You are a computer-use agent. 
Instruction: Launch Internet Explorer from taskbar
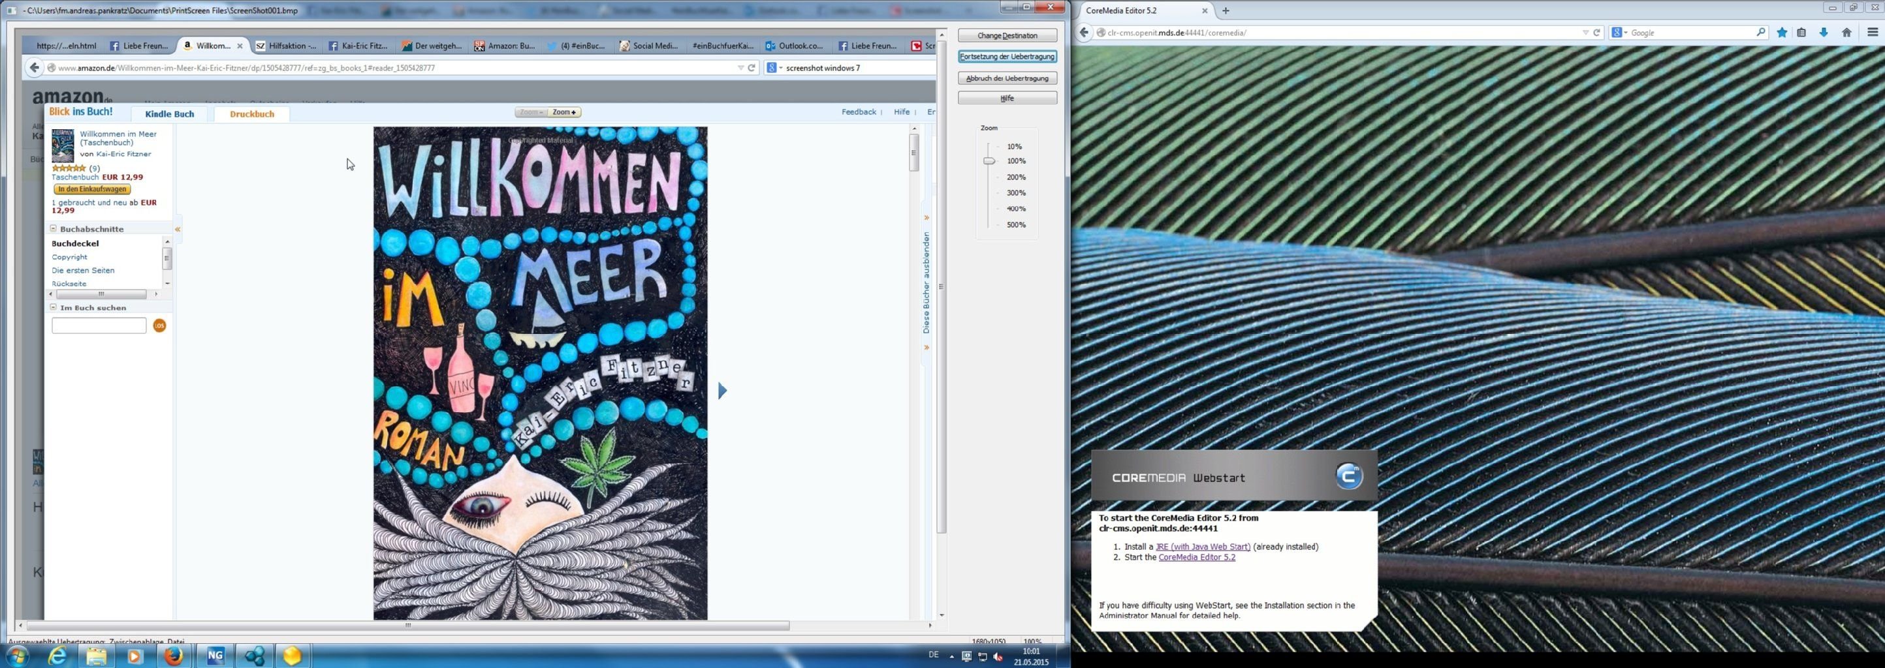(x=56, y=656)
